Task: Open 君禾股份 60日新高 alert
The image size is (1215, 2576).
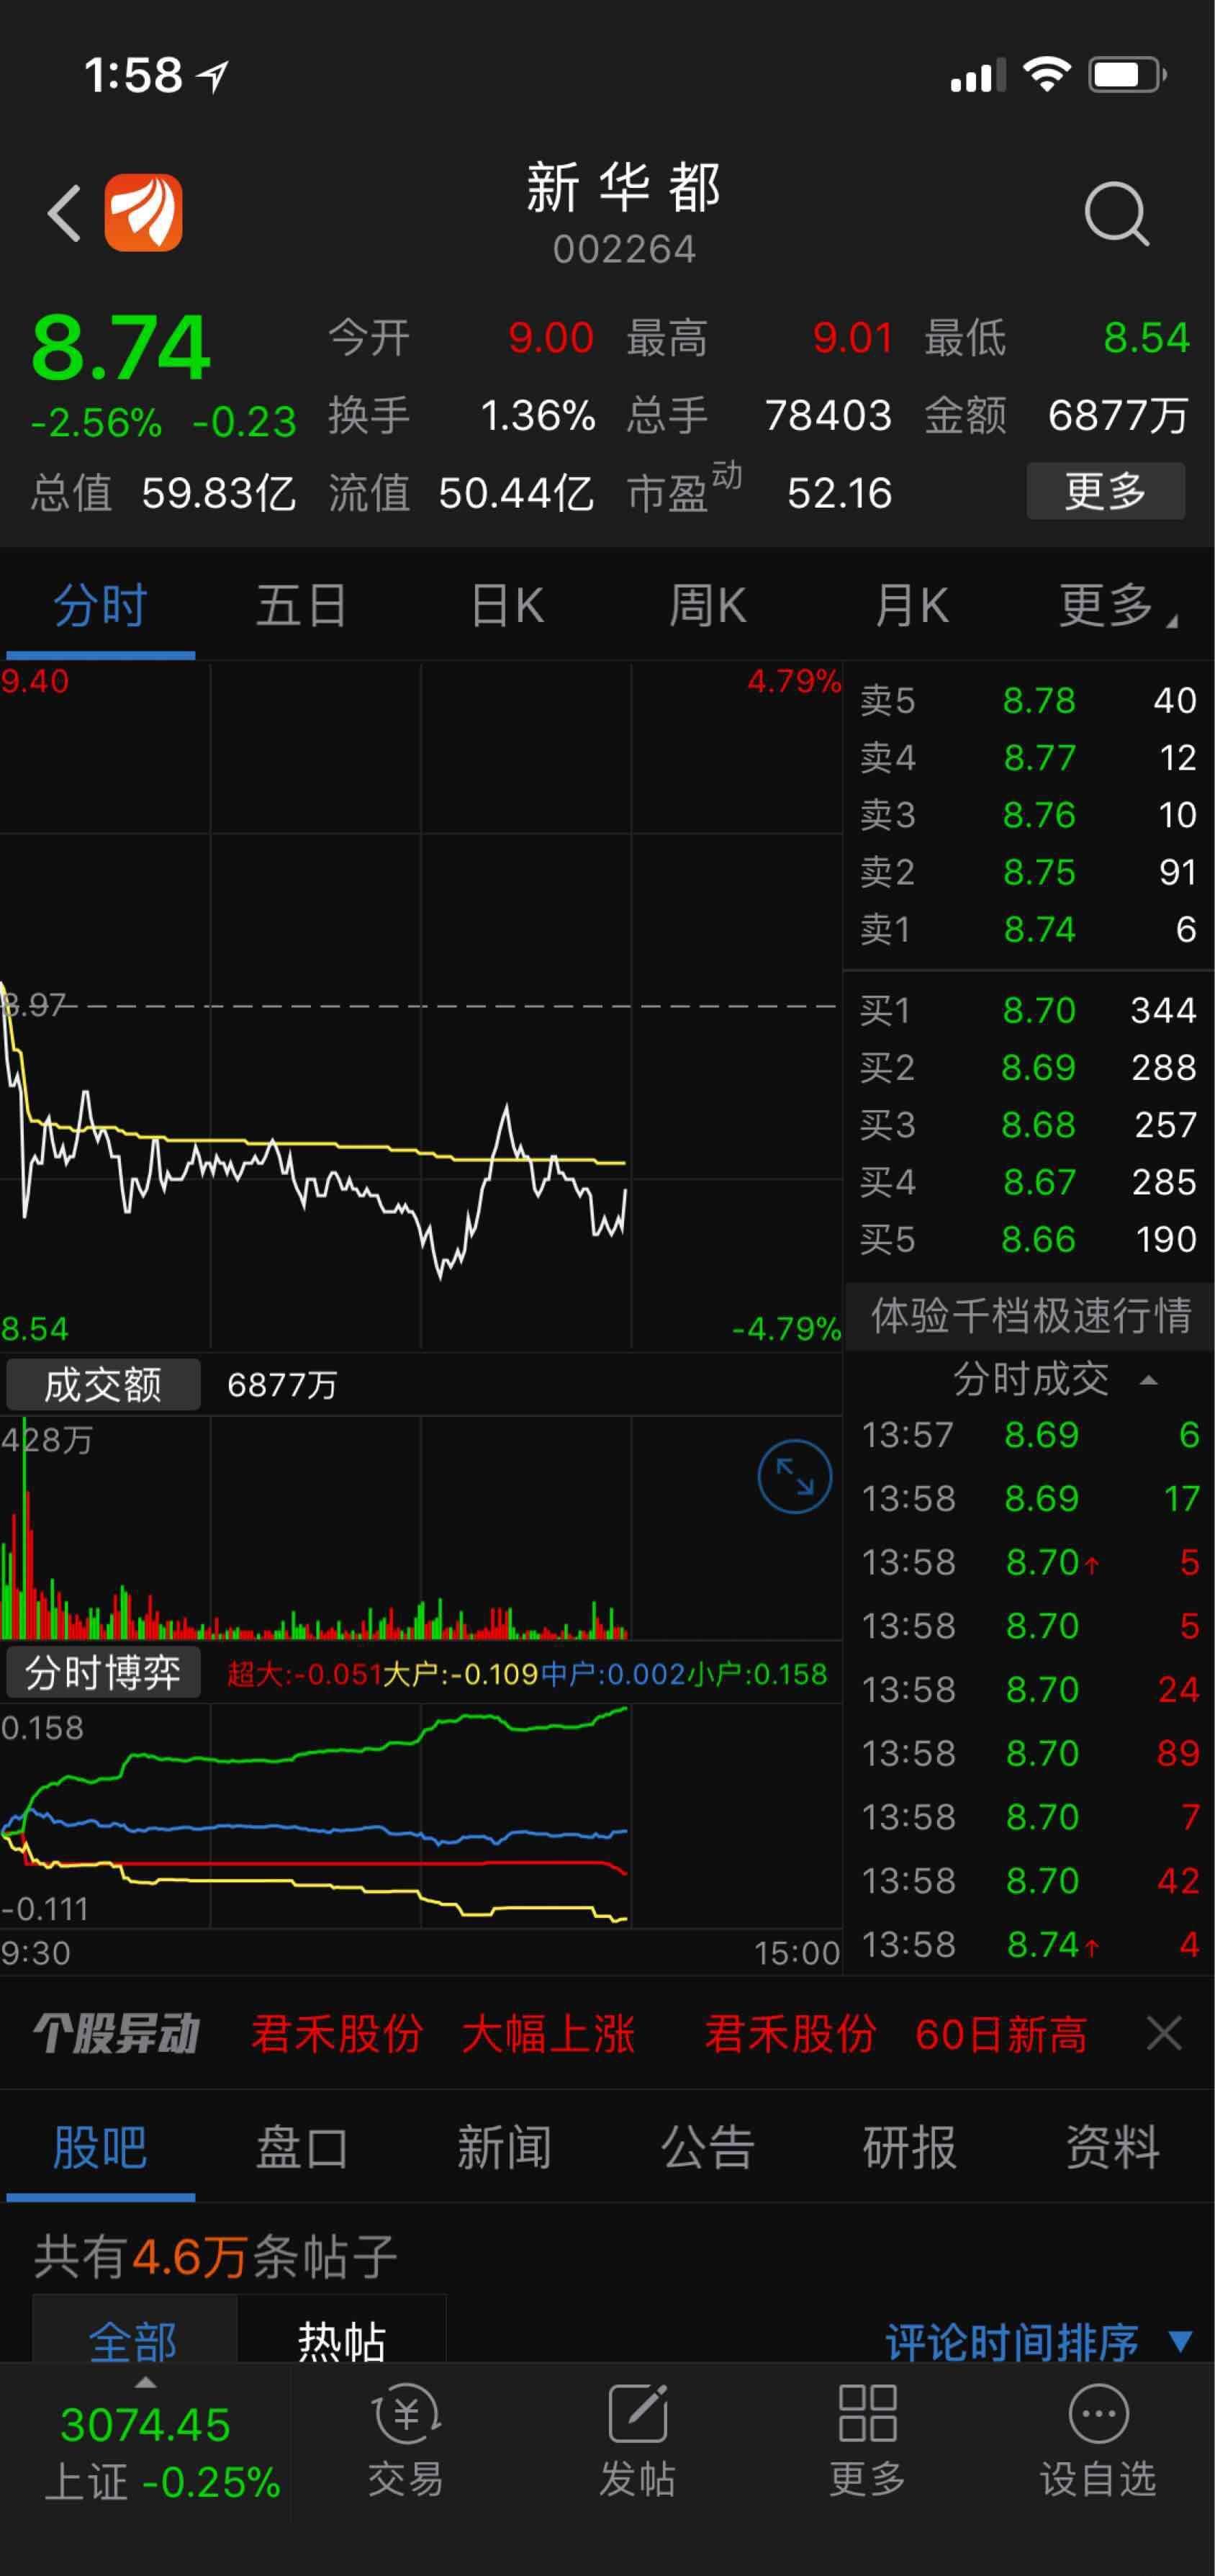Action: click(896, 2034)
